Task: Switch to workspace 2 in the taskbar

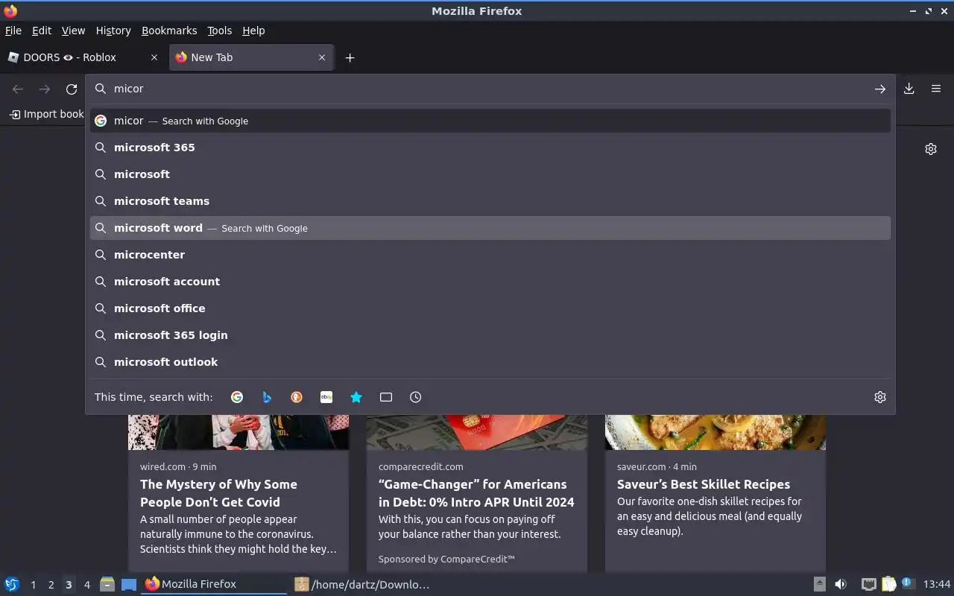Action: coord(51,585)
